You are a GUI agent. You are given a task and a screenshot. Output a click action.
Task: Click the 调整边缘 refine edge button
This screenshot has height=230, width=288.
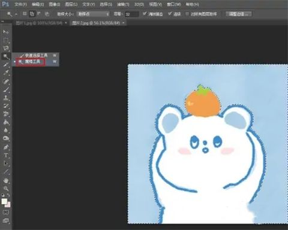[239, 14]
